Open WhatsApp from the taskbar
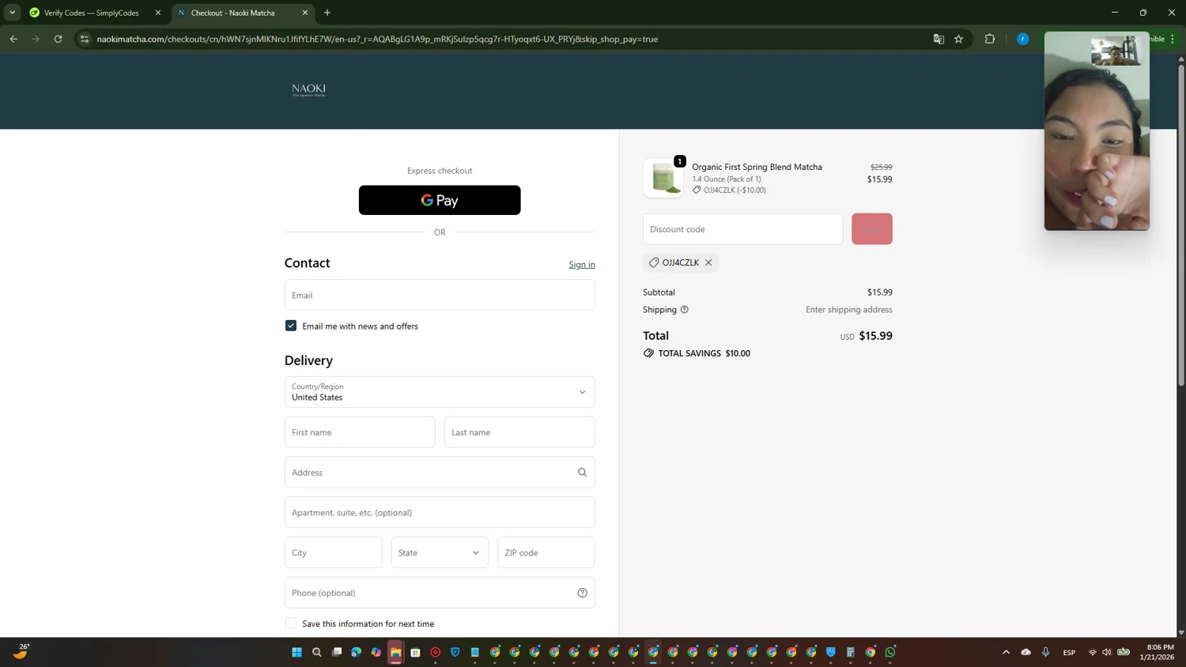 pos(890,652)
